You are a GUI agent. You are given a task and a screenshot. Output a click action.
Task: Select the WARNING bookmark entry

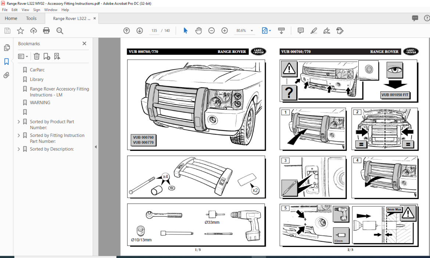pyautogui.click(x=40, y=102)
